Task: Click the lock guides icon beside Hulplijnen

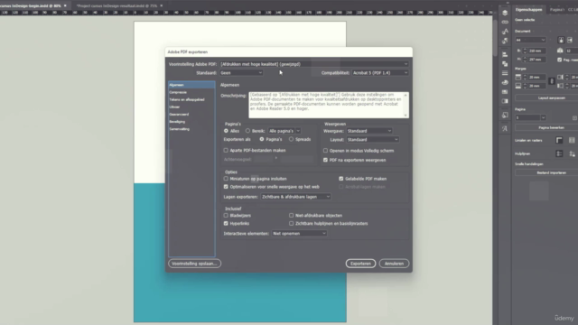Action: [572, 153]
